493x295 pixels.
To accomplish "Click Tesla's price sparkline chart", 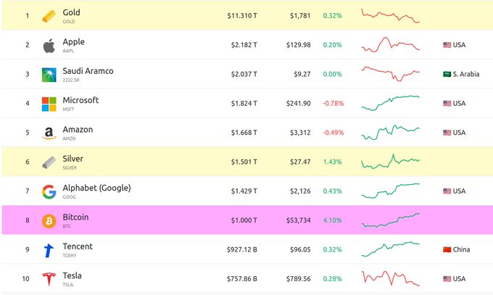I will pos(391,278).
